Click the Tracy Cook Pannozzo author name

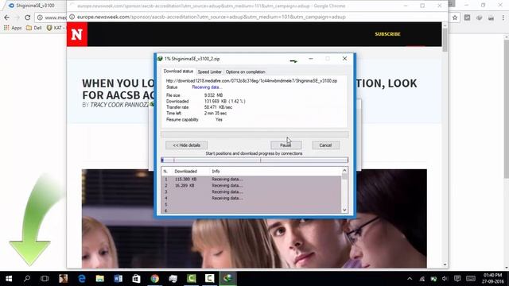click(119, 105)
